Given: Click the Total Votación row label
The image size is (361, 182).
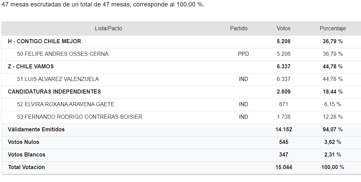Looking at the screenshot, I should pos(26,167).
